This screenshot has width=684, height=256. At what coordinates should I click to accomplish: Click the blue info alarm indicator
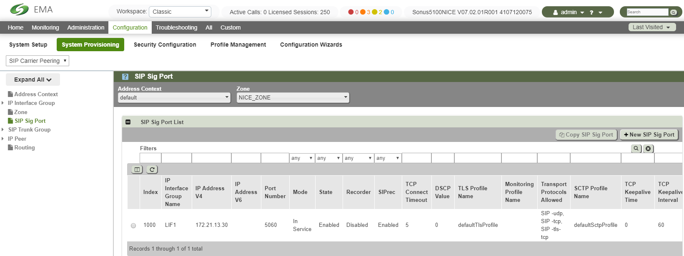[386, 12]
